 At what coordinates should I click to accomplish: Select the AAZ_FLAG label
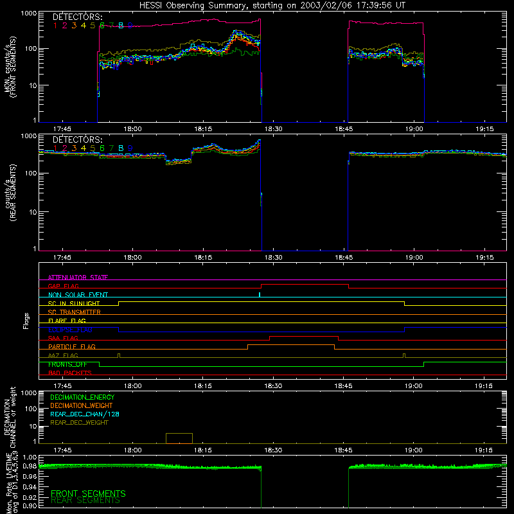coord(63,355)
